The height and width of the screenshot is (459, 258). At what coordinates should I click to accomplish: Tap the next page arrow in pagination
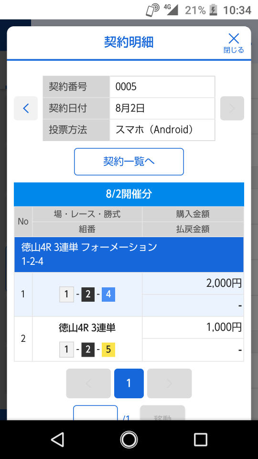click(169, 383)
